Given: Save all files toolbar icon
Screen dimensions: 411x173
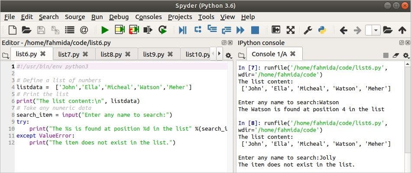Looking at the screenshot, I should click(55, 30).
